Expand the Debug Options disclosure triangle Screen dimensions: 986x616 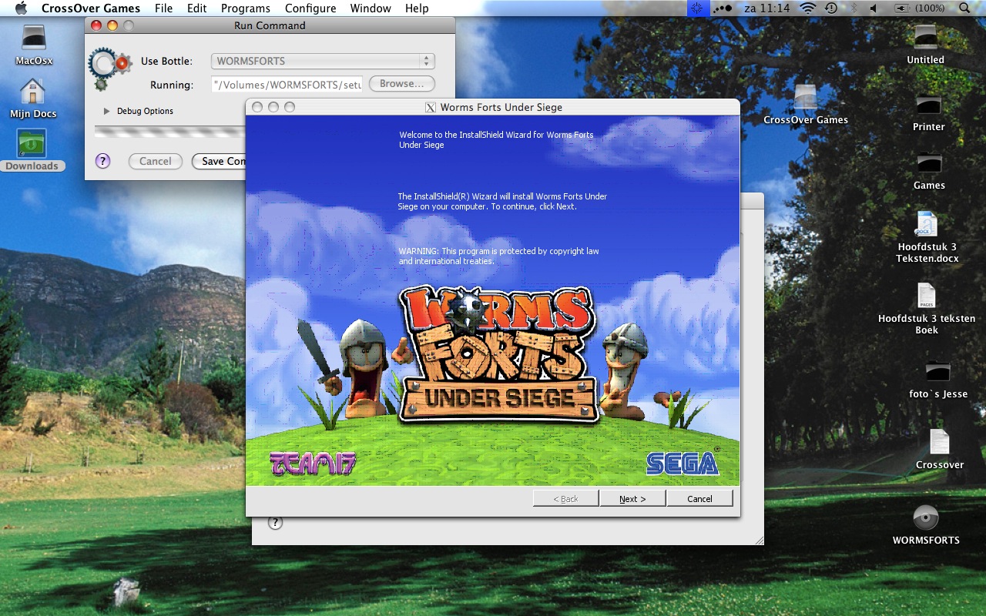pos(106,111)
